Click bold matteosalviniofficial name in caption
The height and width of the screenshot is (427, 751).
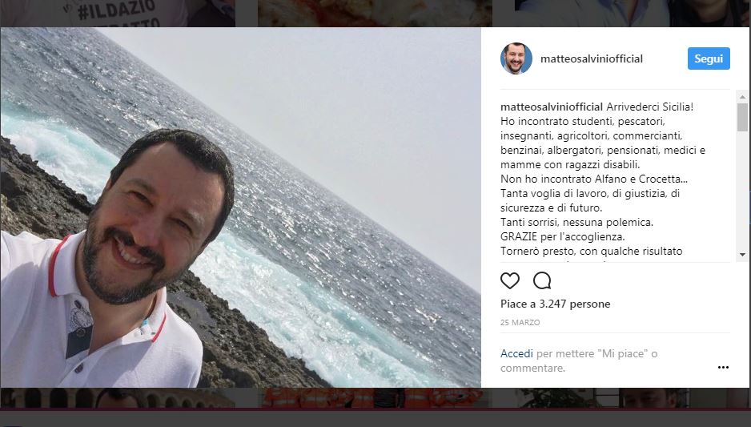552,107
